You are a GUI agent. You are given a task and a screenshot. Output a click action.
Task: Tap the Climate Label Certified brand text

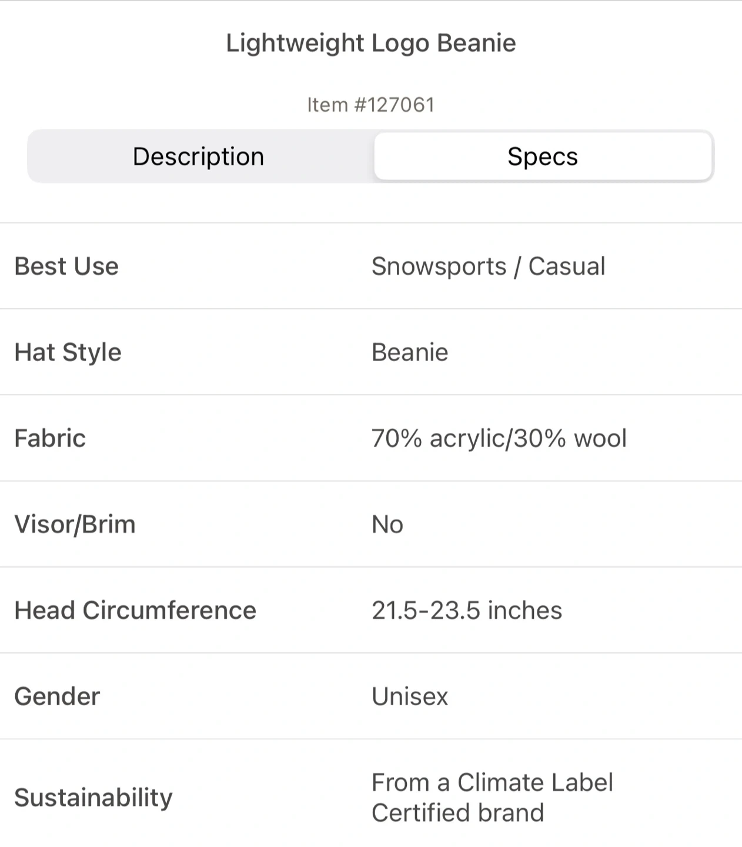492,798
